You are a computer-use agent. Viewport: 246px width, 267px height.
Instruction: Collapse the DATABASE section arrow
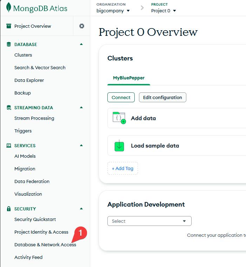(81, 44)
